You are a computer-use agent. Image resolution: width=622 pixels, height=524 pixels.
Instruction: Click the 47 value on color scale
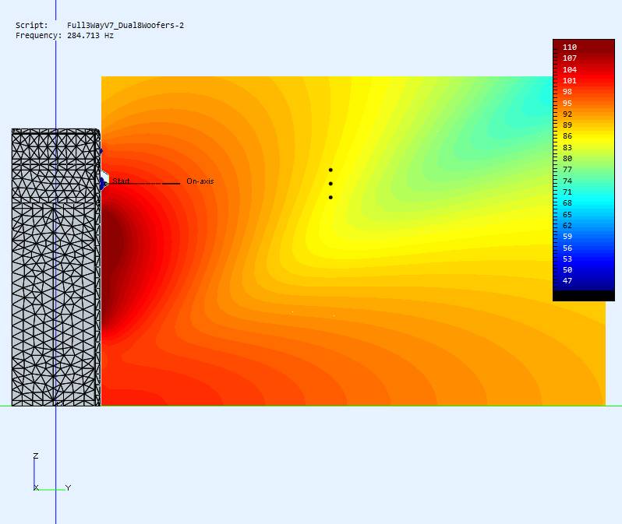tap(567, 281)
